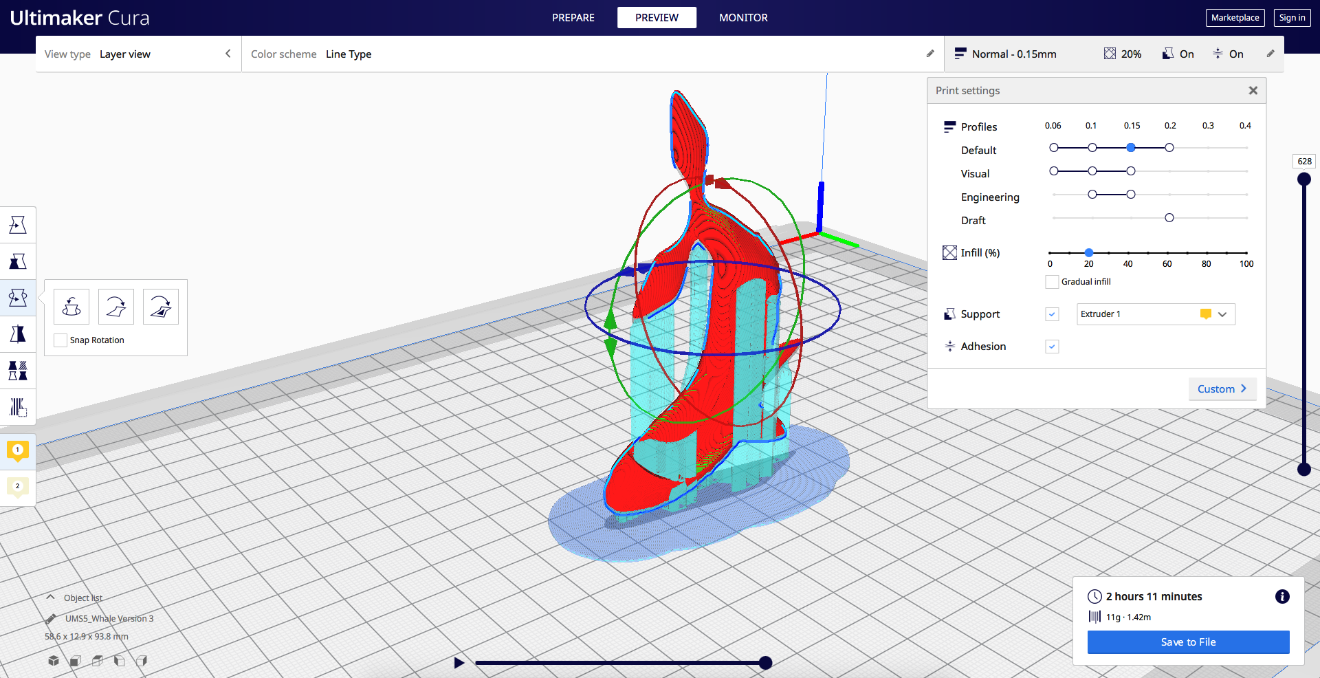Click Save to File

1188,642
